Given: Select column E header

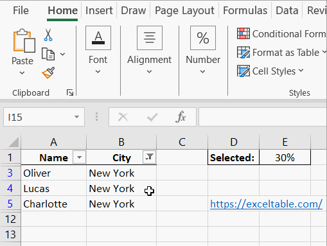Looking at the screenshot, I should pos(285,142).
